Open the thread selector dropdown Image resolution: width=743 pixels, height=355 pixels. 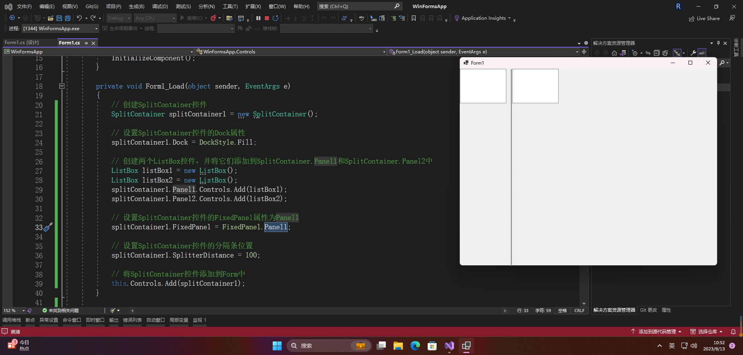coord(196,29)
